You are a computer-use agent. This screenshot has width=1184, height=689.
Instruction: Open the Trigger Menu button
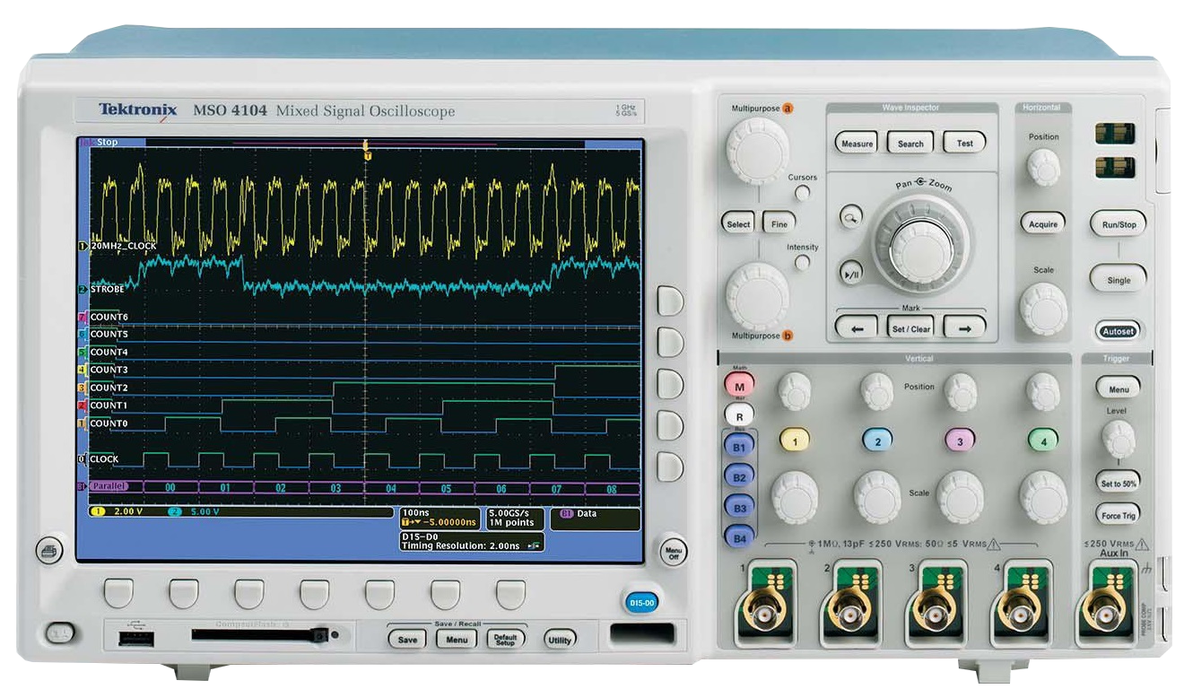[x=1119, y=388]
